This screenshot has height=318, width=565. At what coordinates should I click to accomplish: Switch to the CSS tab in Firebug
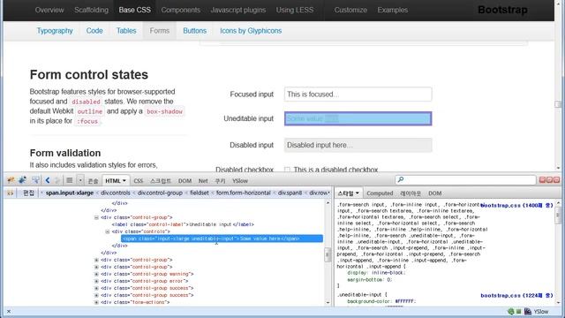coord(139,181)
